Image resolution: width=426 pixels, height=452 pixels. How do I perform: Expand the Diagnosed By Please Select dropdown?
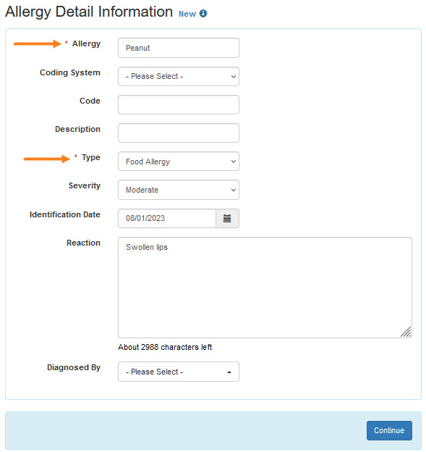179,372
